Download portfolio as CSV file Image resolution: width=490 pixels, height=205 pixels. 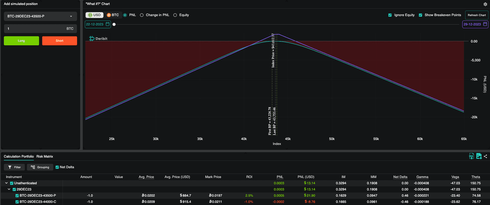coord(472,156)
